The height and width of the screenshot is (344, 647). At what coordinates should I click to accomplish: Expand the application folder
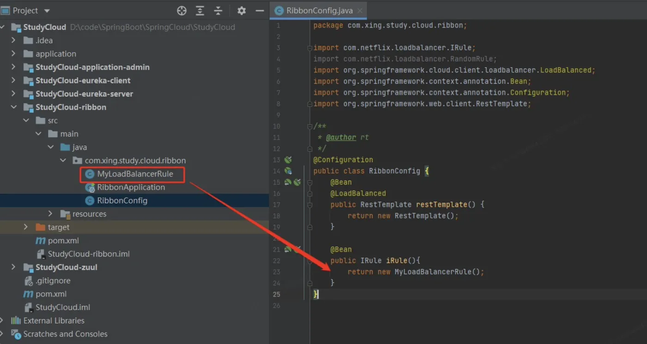click(x=14, y=54)
